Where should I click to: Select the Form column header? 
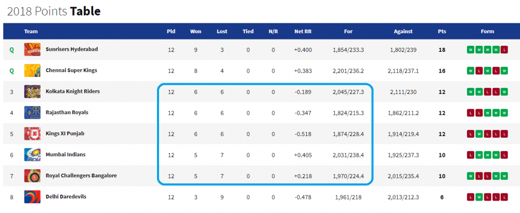pyautogui.click(x=487, y=32)
